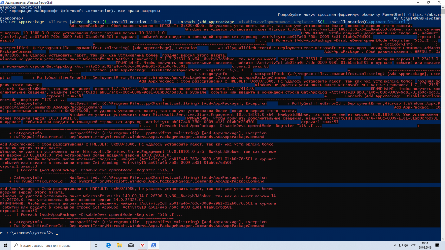Open File Explorer from the taskbar

(x=119, y=245)
